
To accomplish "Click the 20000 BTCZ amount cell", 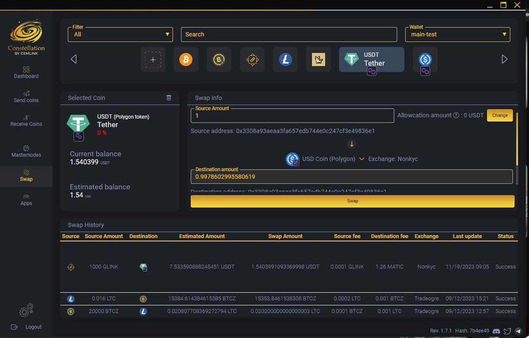I will [104, 311].
